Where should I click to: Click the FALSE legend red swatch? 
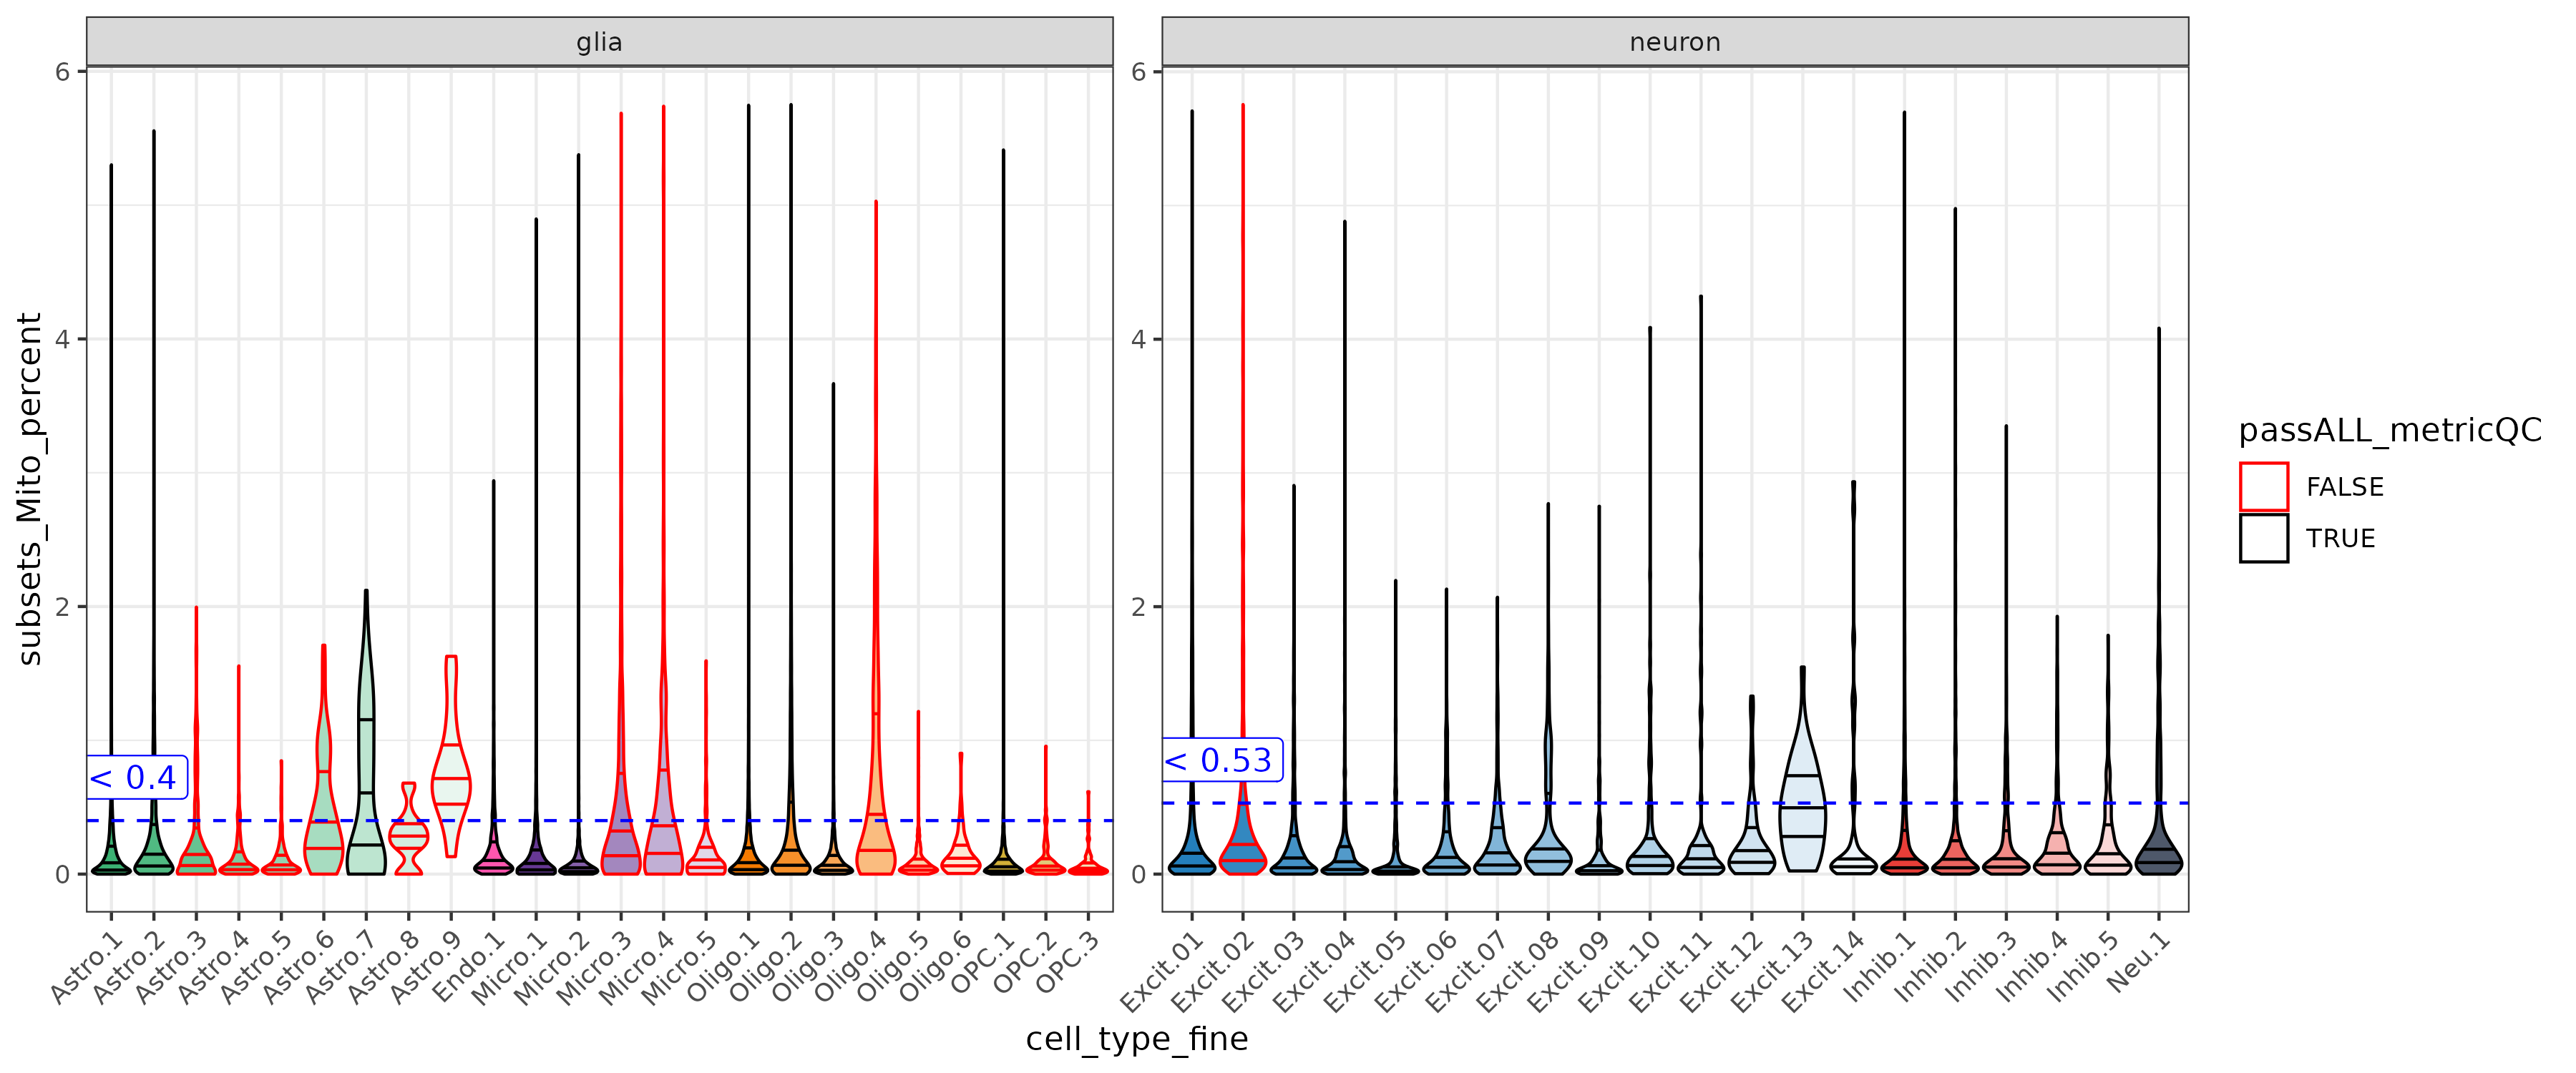click(x=2263, y=487)
